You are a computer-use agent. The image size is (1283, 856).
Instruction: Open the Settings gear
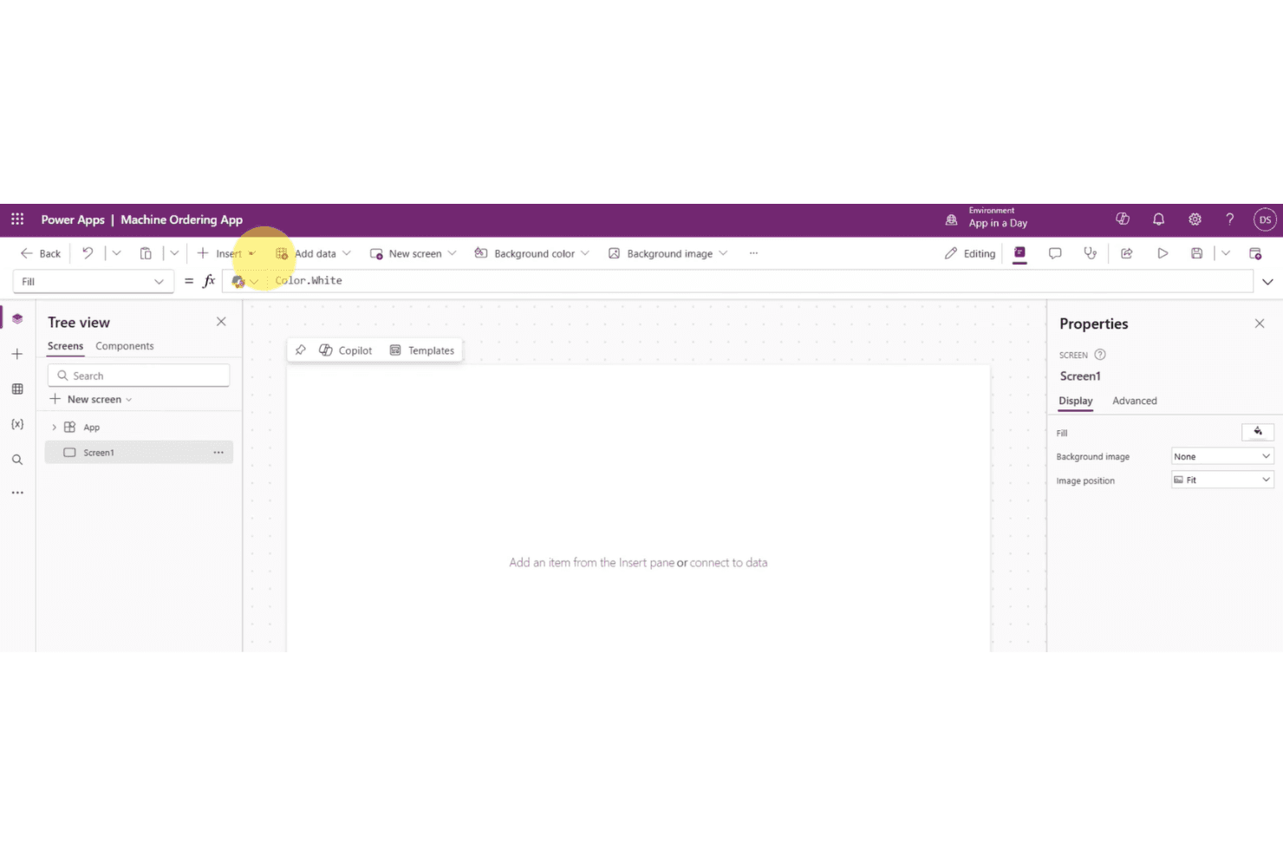tap(1195, 219)
